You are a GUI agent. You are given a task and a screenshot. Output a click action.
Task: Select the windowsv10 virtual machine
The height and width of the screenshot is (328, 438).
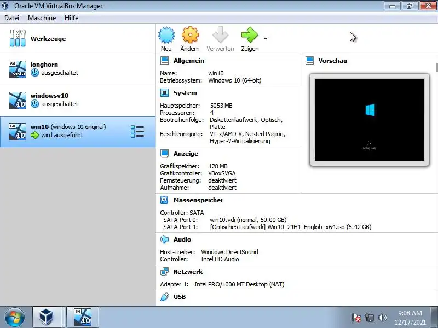(x=78, y=101)
